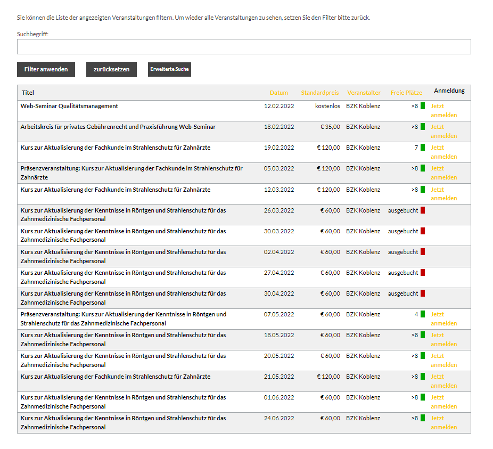Click Jetzt anmelden for the 24.06.2022 course
Image resolution: width=493 pixels, height=449 pixels.
coord(443,422)
